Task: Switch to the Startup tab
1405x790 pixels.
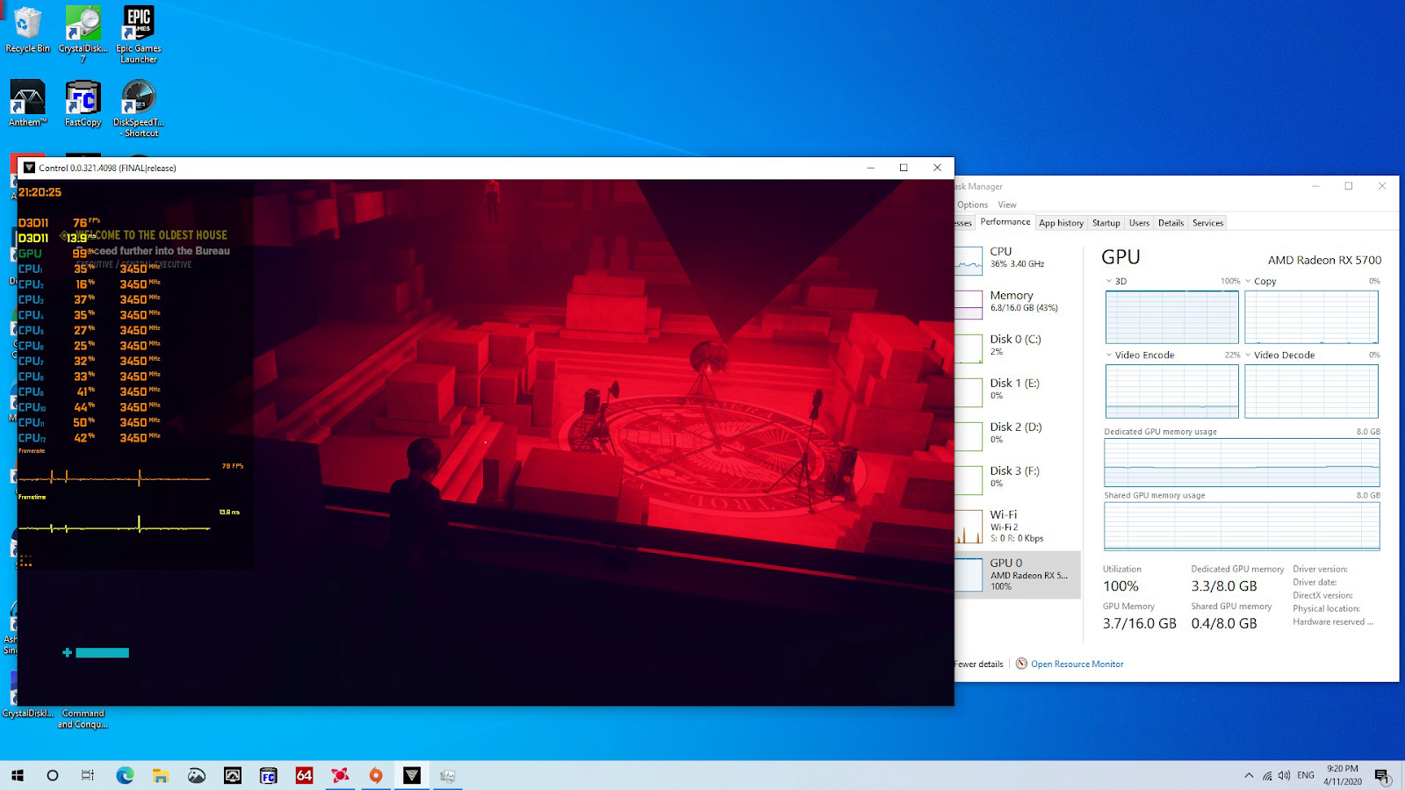Action: coord(1106,223)
